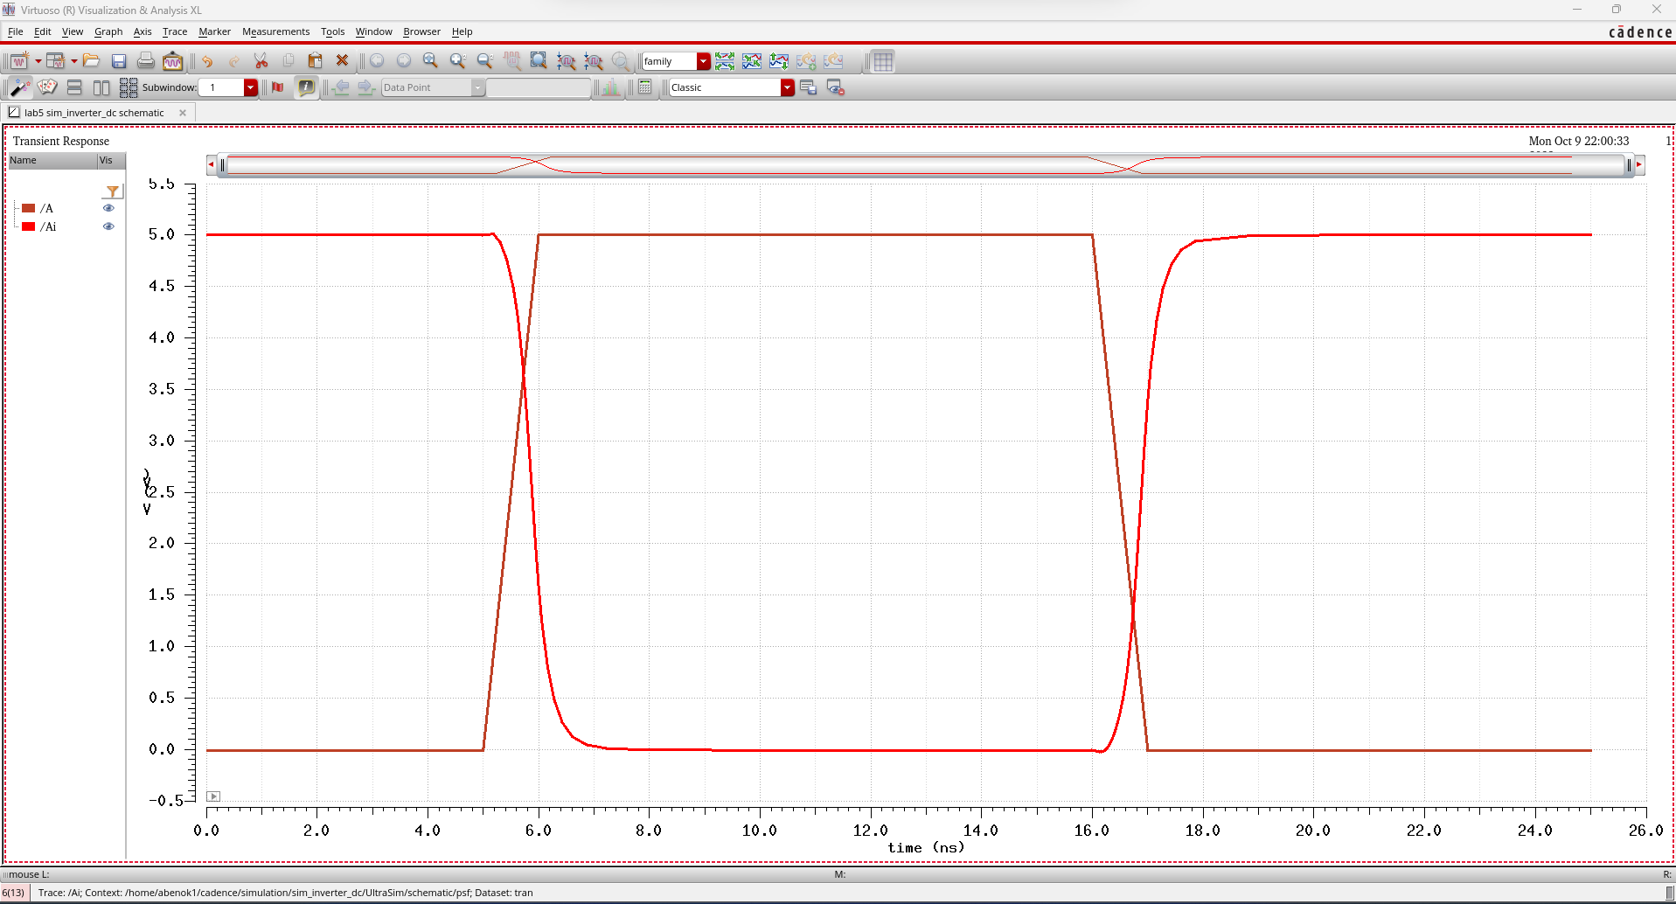Image resolution: width=1676 pixels, height=904 pixels.
Task: Open the Axis menu
Action: pyautogui.click(x=143, y=31)
